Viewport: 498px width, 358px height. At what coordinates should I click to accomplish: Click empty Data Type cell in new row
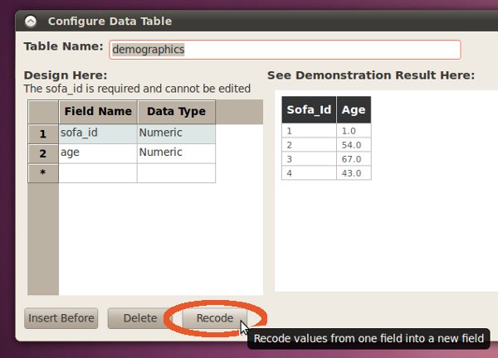coord(176,173)
